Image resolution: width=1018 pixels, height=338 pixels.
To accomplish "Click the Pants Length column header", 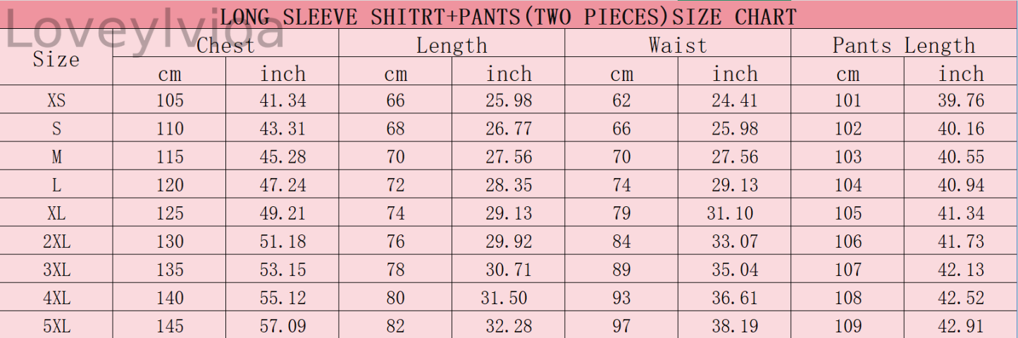I will click(x=904, y=46).
